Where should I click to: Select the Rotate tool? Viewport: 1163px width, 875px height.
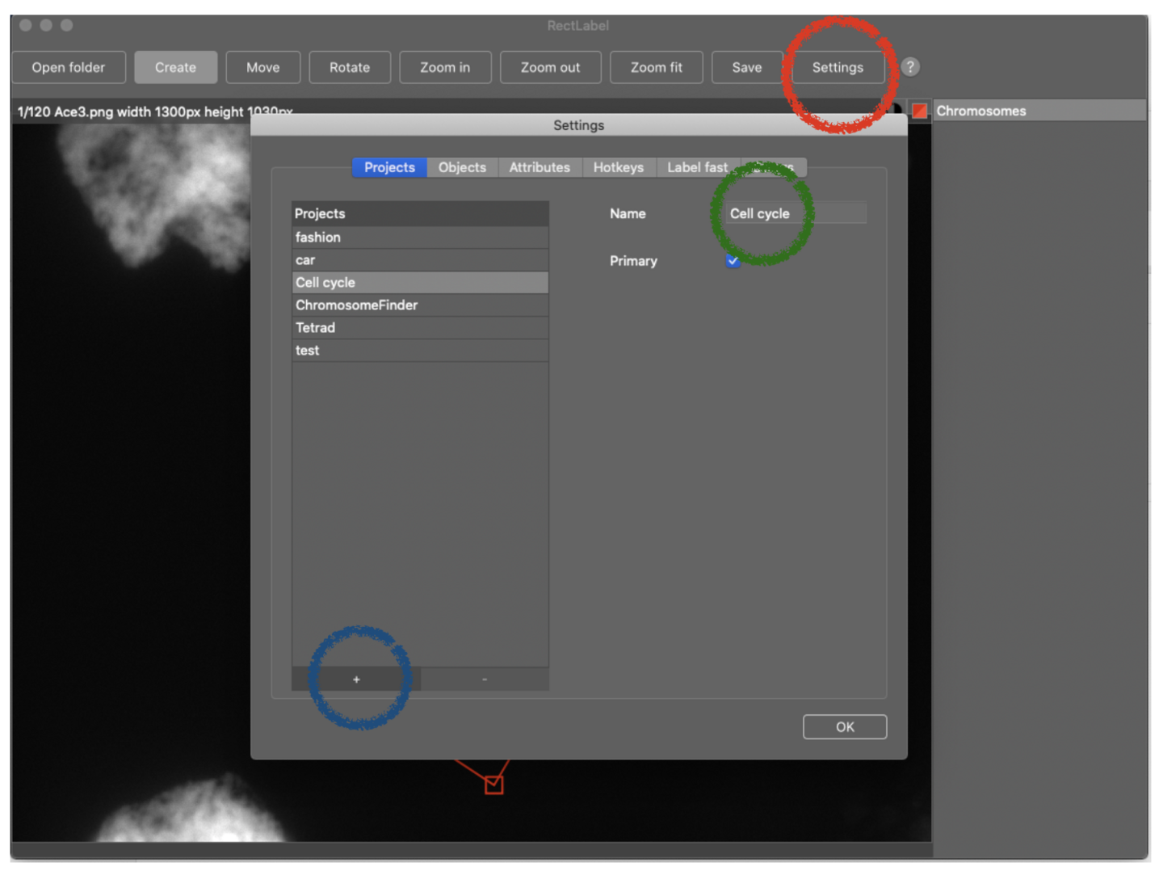coord(349,68)
